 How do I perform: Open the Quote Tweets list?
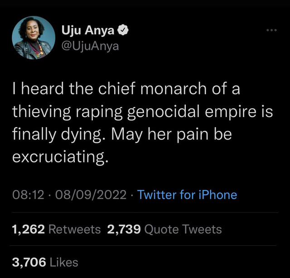(x=183, y=229)
